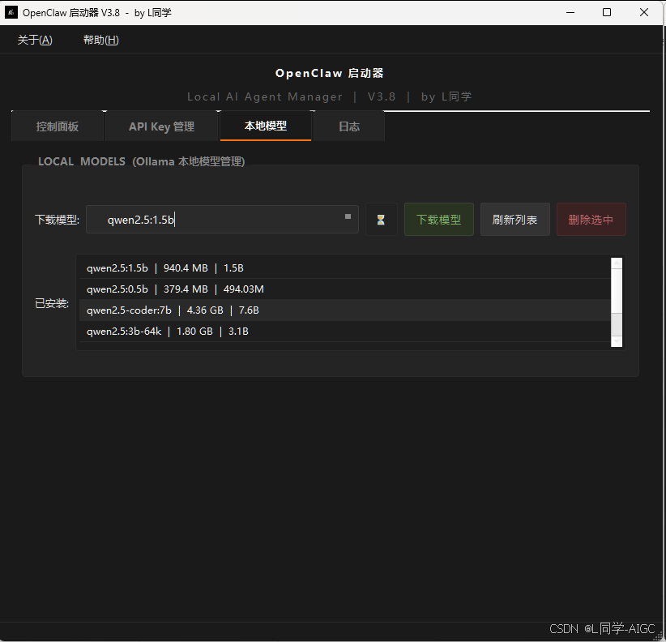Select the qwen2.5:1.5b | 940.4 MB row
This screenshot has width=666, height=642.
click(345, 268)
